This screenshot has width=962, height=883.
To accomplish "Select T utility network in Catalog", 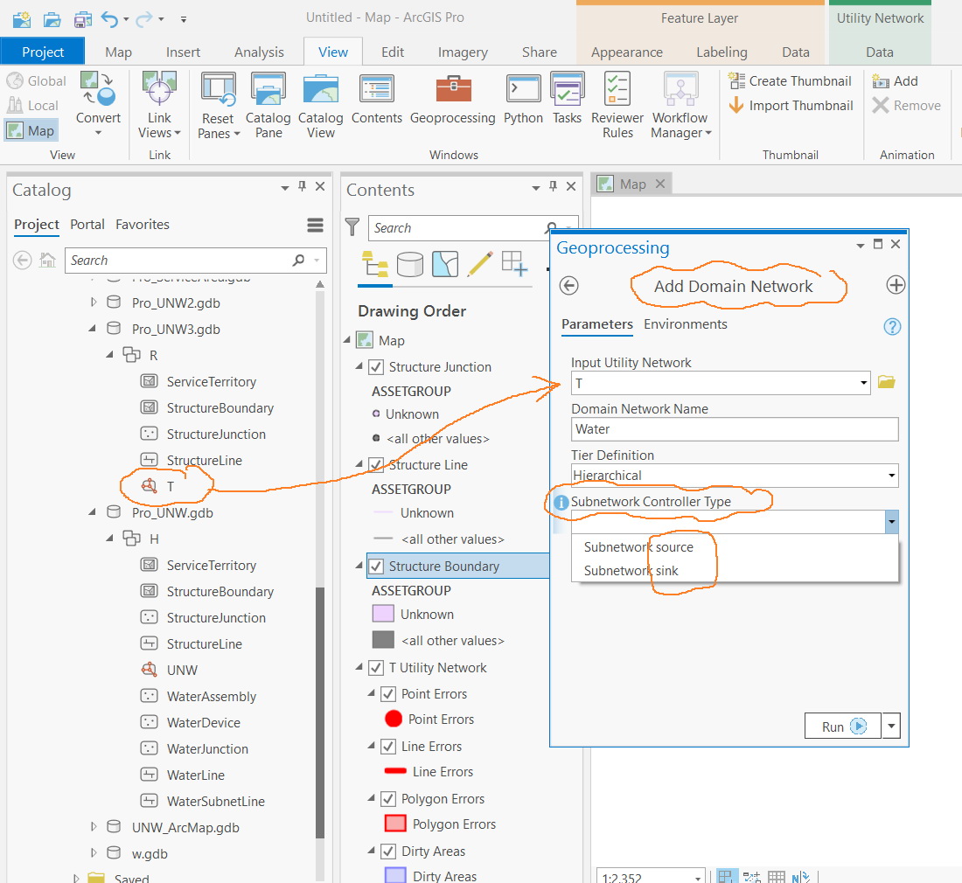I will pos(158,486).
